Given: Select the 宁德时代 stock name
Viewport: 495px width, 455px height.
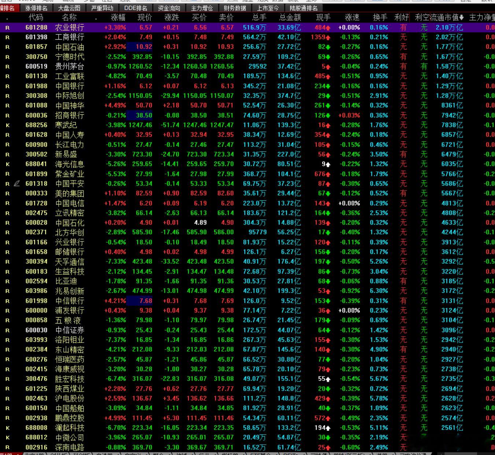Looking at the screenshot, I should click(x=70, y=57).
